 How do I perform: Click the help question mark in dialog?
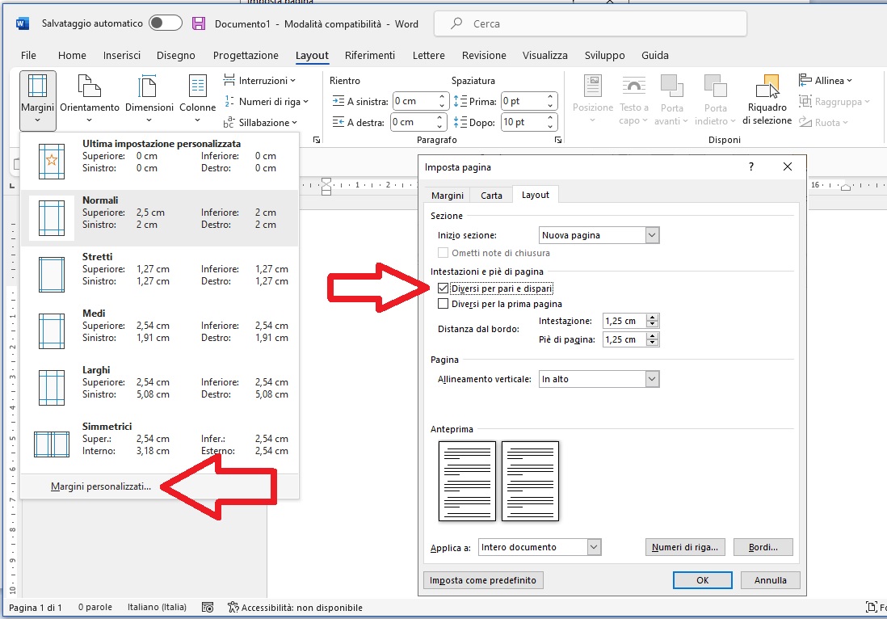[x=751, y=166]
